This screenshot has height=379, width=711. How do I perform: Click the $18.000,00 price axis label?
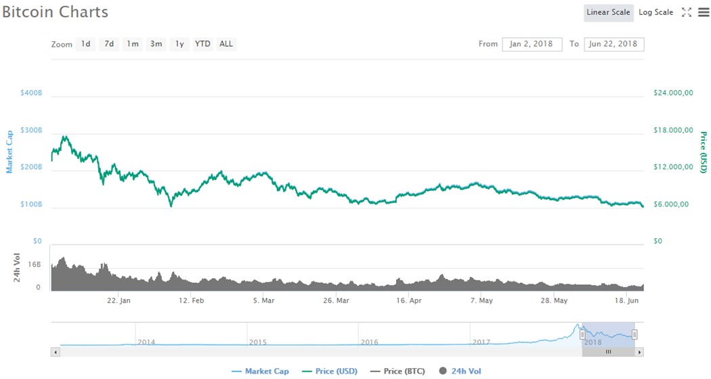click(673, 130)
